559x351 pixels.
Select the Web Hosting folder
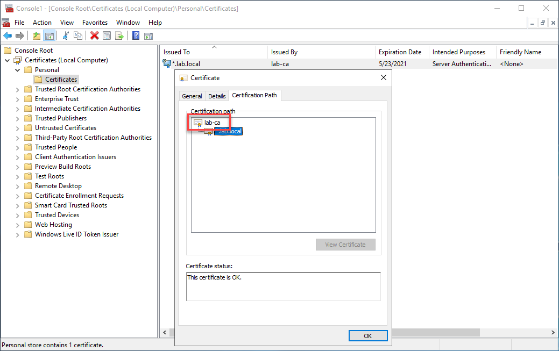tap(53, 225)
